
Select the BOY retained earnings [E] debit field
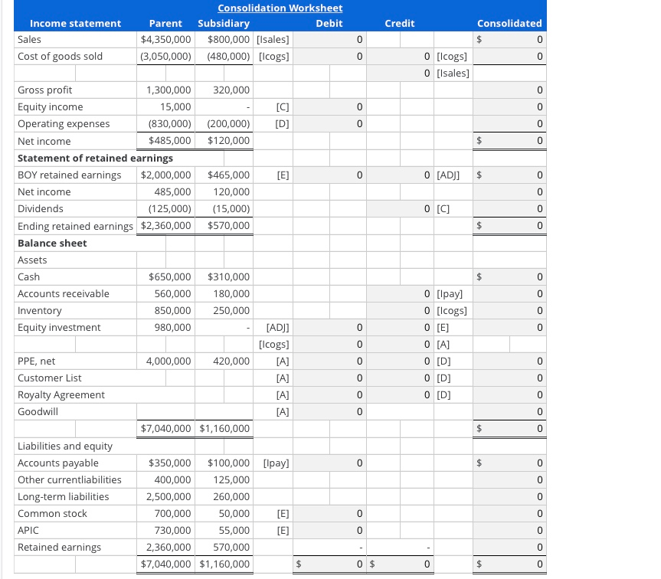pyautogui.click(x=329, y=175)
